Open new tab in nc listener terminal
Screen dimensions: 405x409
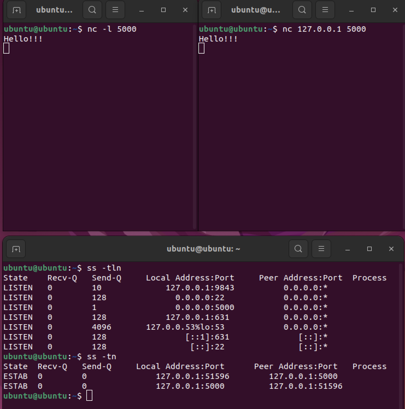[x=16, y=10]
